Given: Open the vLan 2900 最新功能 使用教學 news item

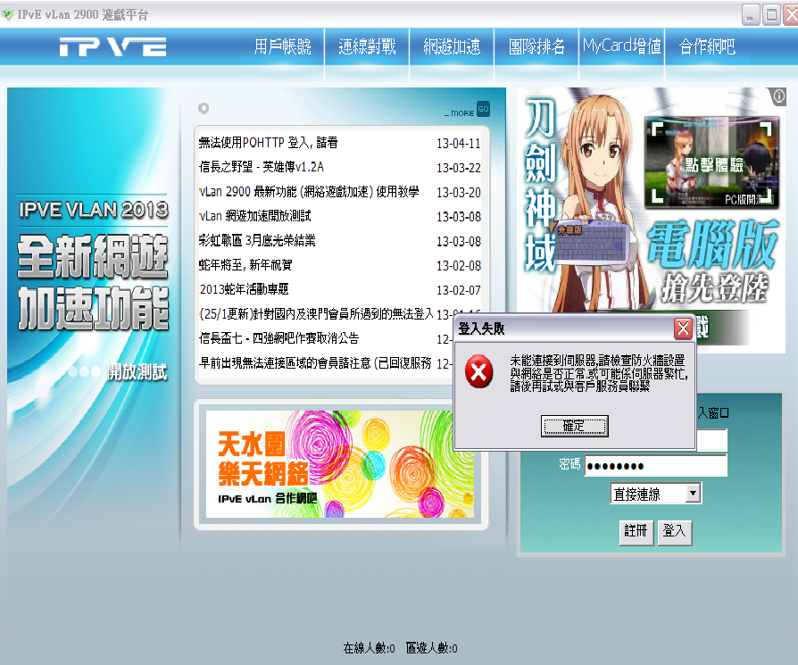Looking at the screenshot, I should click(309, 192).
